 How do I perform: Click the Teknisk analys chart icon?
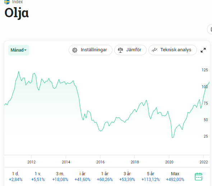[x=155, y=50]
